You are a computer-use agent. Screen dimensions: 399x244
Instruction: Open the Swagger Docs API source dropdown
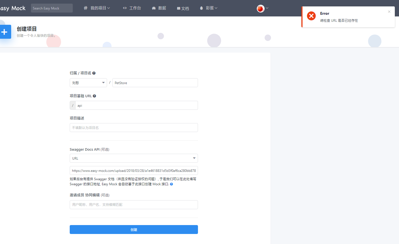click(x=134, y=158)
